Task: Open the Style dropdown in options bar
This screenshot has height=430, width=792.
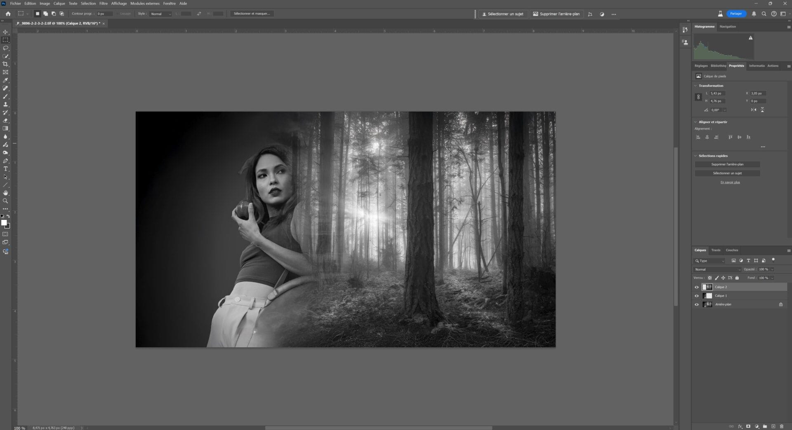Action: click(x=160, y=14)
